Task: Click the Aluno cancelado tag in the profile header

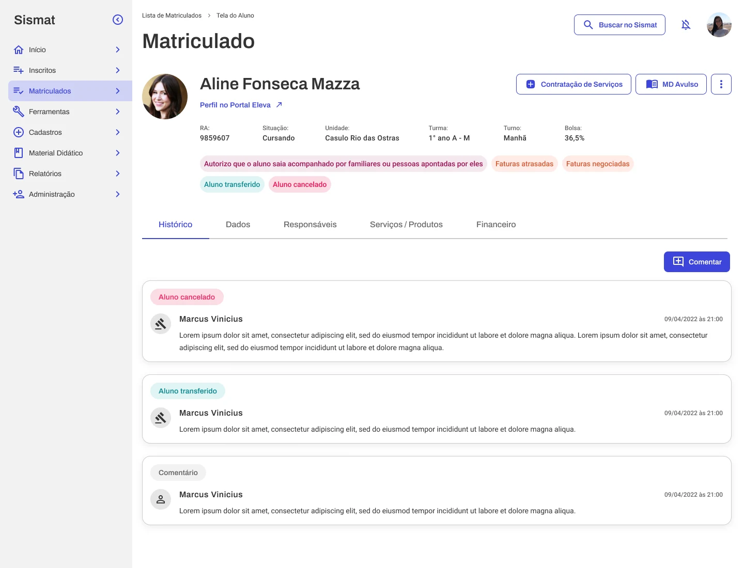Action: [x=300, y=184]
